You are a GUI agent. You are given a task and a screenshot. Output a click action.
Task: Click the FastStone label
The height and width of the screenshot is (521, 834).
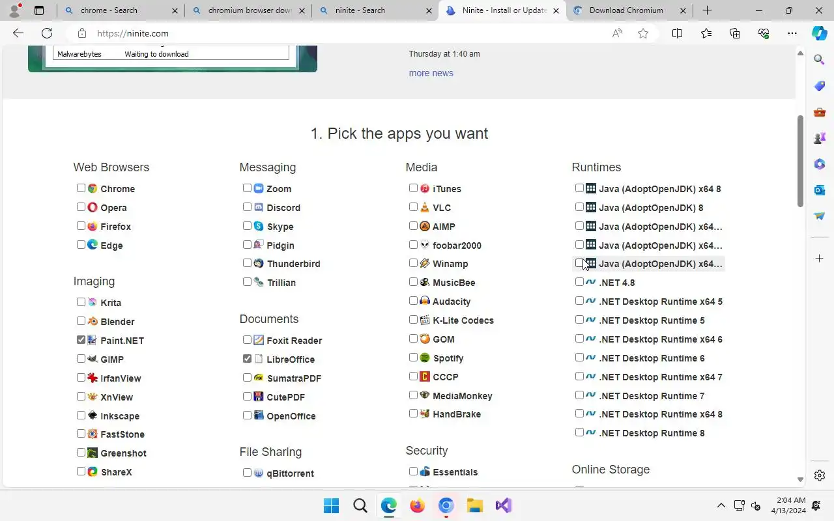pos(122,434)
